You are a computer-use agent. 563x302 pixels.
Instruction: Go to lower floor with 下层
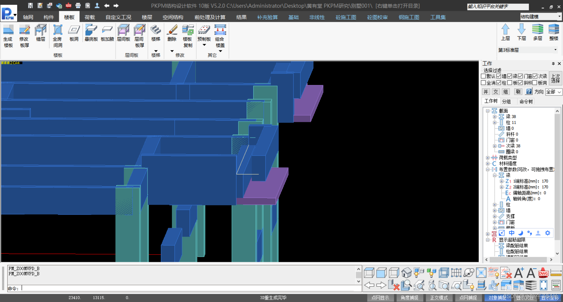(521, 32)
